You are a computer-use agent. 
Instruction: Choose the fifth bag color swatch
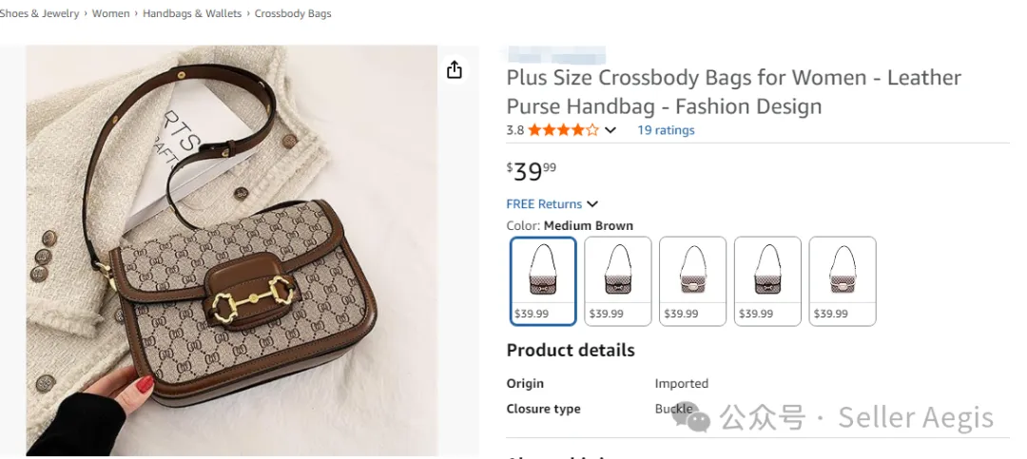pyautogui.click(x=843, y=281)
